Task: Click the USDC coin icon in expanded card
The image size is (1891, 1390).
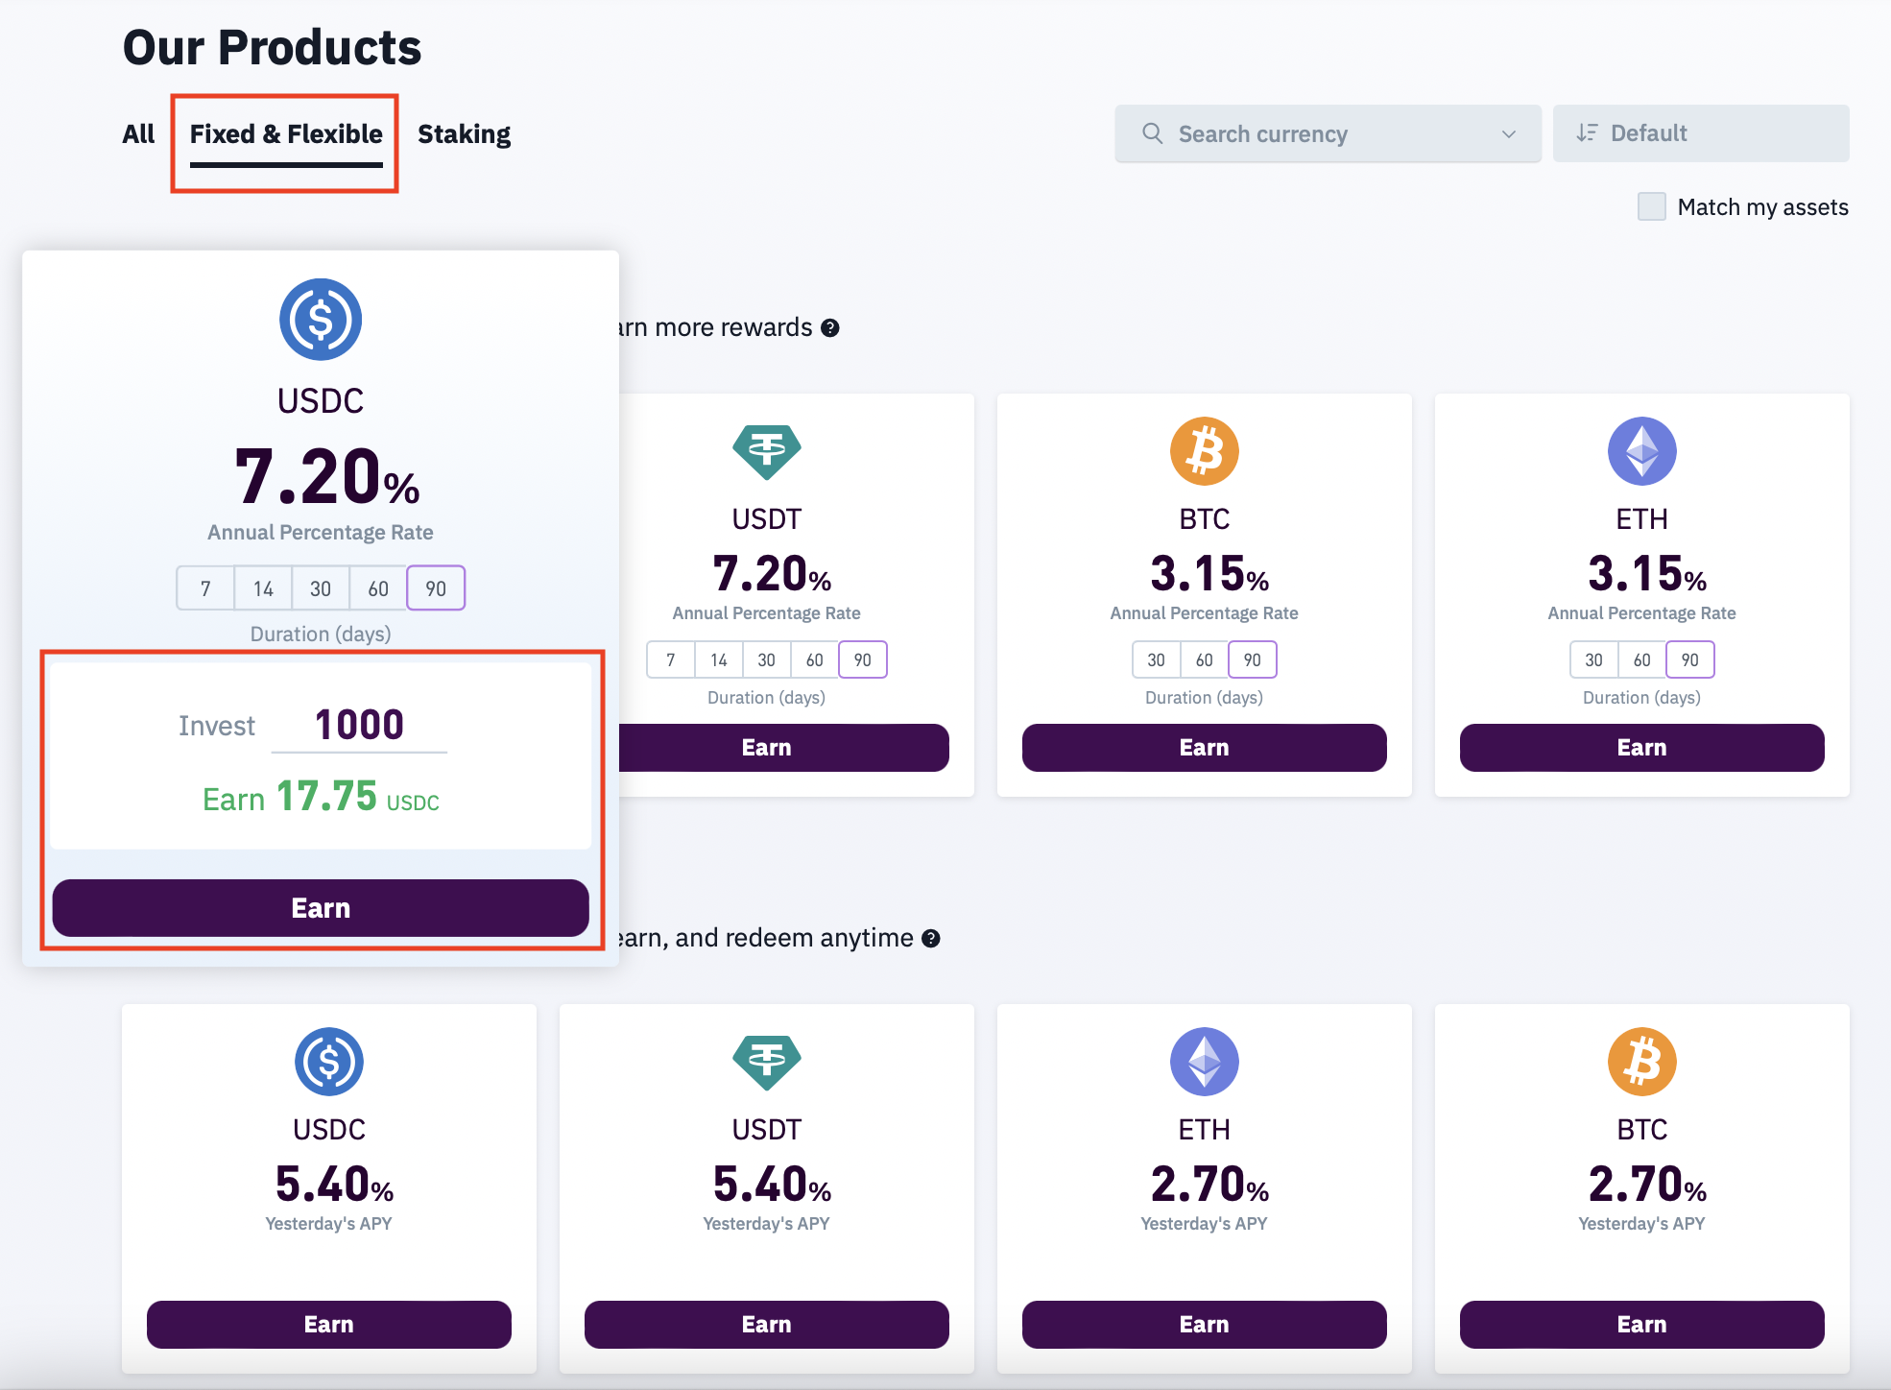Action: coord(321,320)
